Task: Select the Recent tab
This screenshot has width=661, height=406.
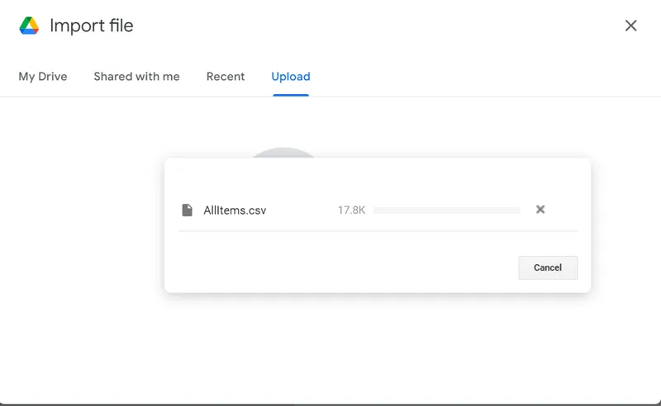Action: (226, 77)
